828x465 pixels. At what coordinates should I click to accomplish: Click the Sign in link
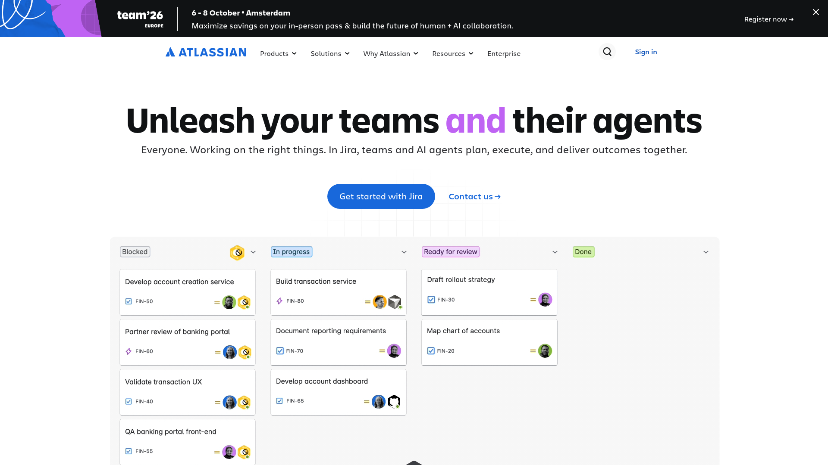(646, 52)
